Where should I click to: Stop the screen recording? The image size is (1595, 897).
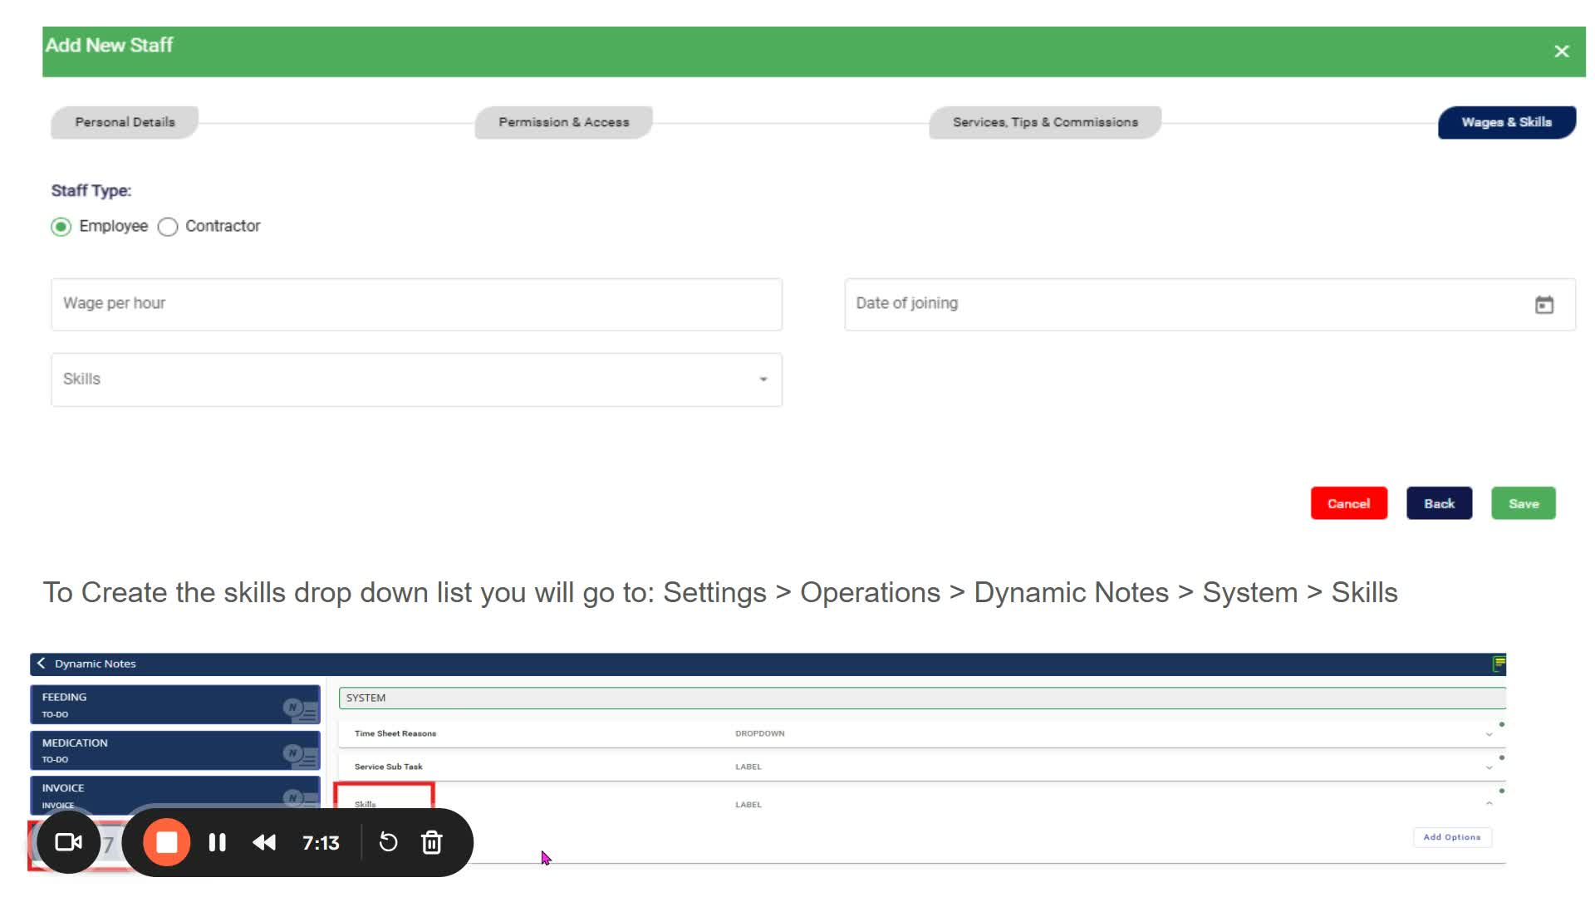click(167, 842)
